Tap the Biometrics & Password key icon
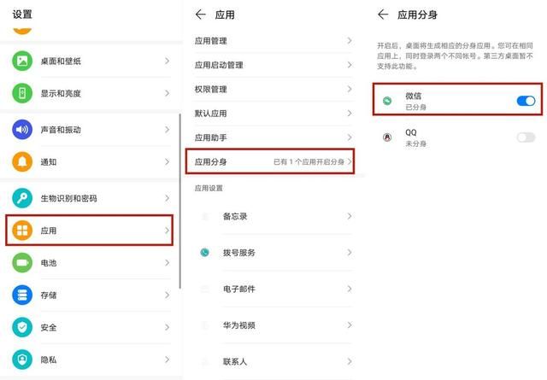Viewport: 547px width, 380px height. 22,198
